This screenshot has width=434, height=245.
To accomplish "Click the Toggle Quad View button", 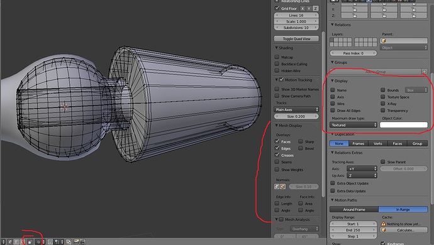I will click(x=296, y=39).
